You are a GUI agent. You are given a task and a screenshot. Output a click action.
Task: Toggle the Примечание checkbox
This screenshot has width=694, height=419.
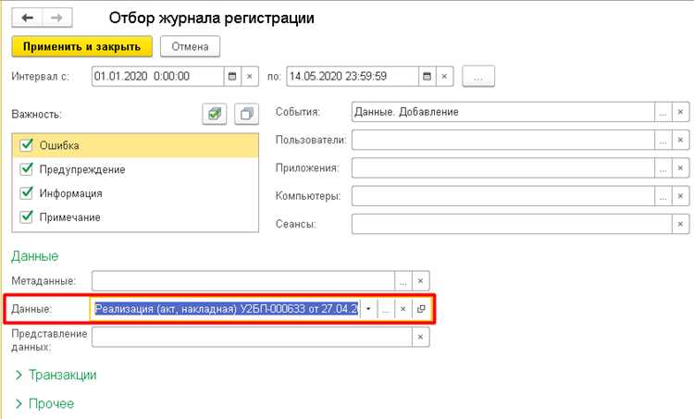[27, 216]
